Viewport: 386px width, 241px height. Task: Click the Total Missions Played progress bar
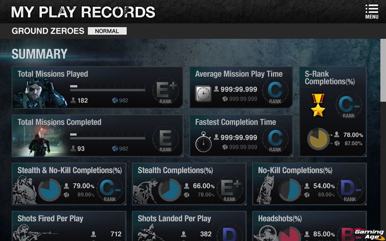tap(108, 89)
